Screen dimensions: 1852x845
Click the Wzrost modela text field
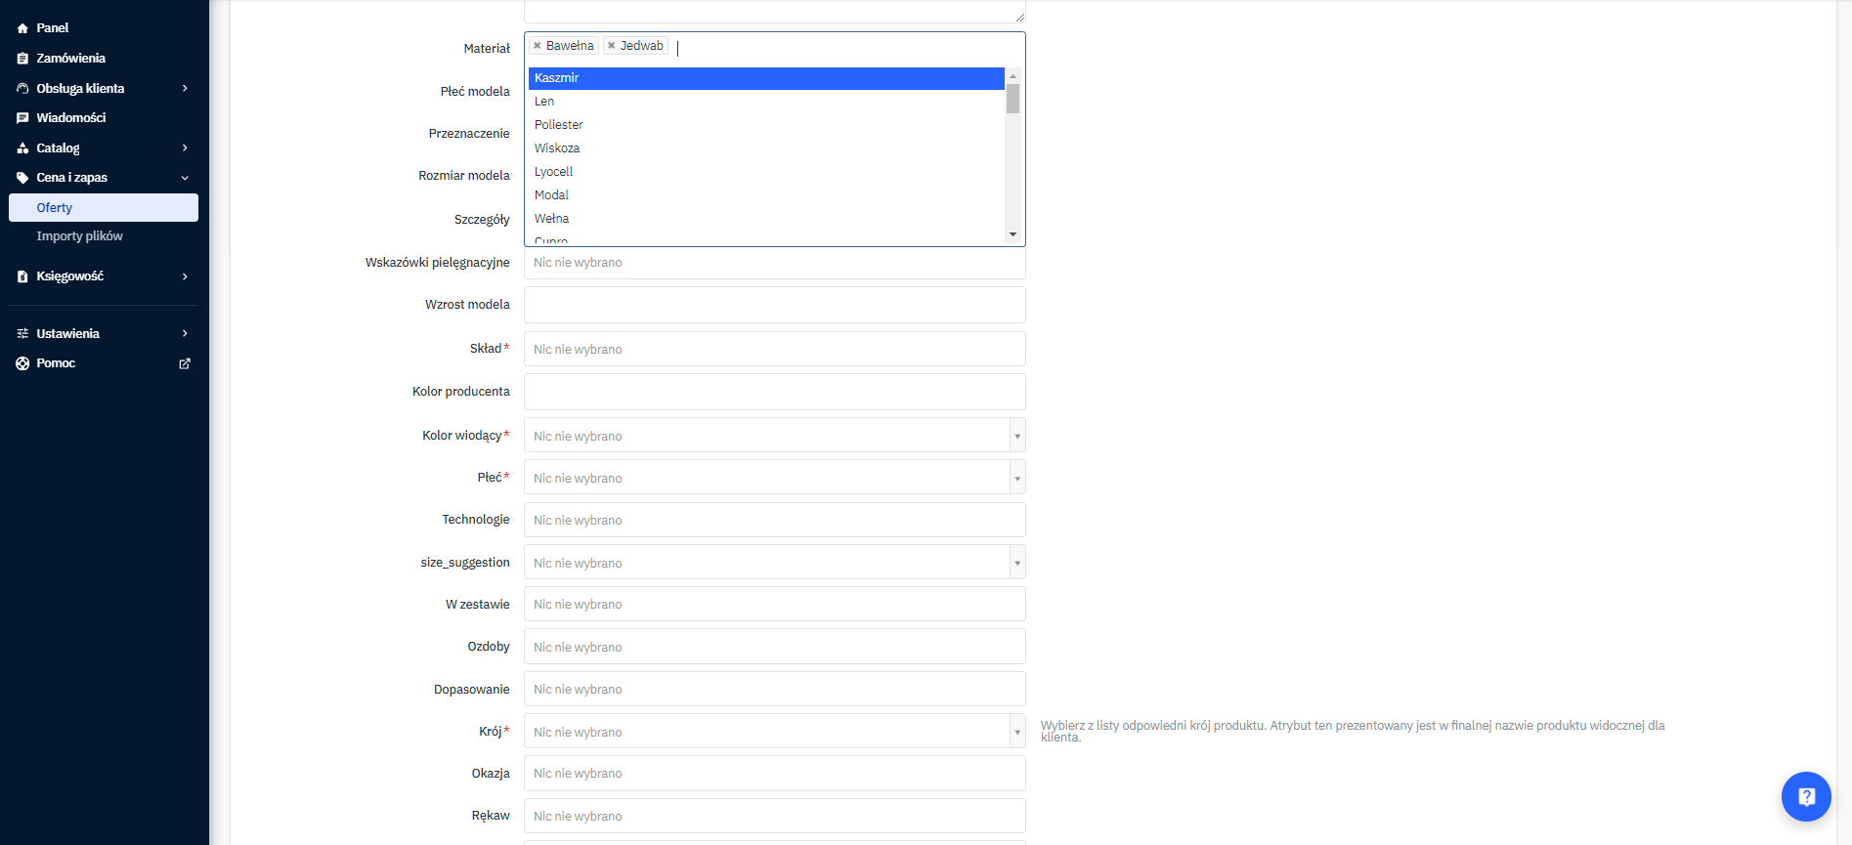[774, 305]
